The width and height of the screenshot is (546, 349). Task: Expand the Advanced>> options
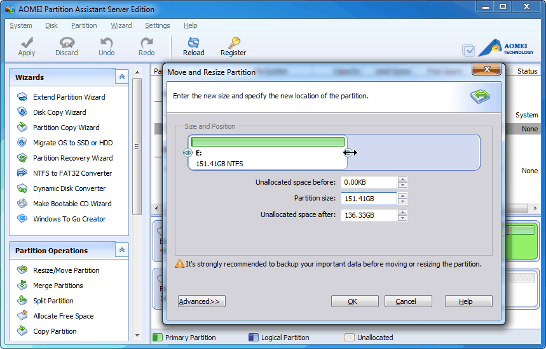point(201,301)
